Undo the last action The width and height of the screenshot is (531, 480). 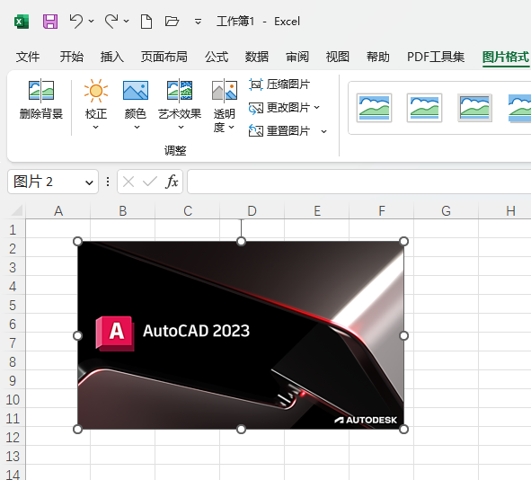[x=75, y=22]
